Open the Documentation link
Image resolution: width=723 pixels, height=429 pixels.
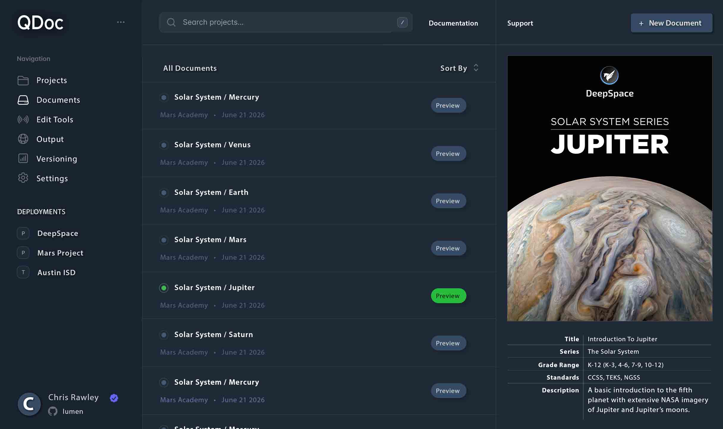[453, 23]
